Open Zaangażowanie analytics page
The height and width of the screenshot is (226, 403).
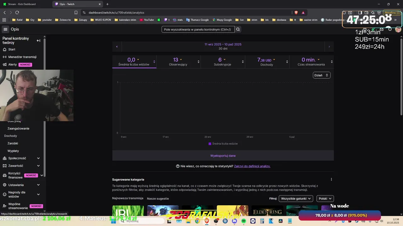click(x=18, y=128)
